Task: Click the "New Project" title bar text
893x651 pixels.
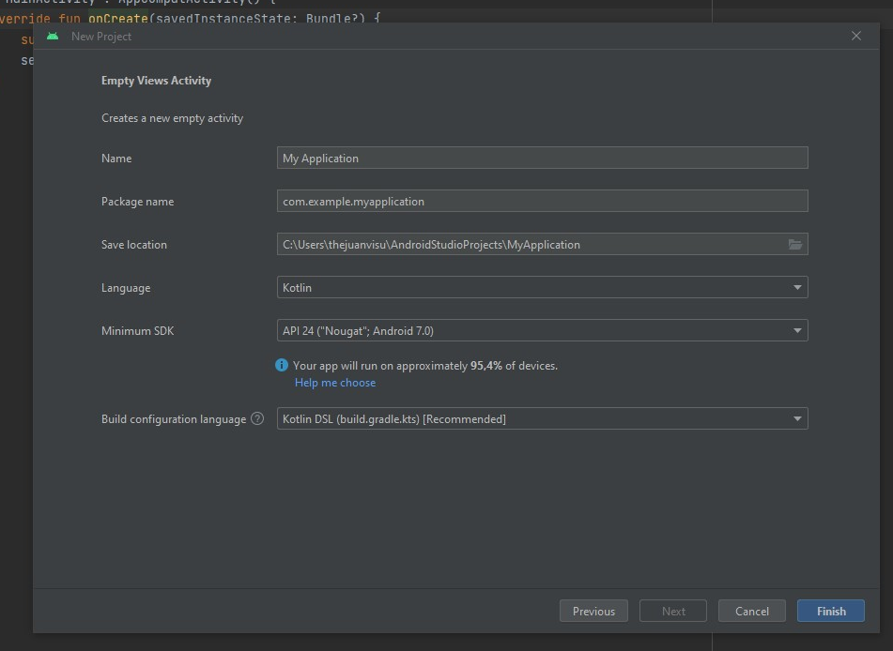Action: (x=101, y=37)
